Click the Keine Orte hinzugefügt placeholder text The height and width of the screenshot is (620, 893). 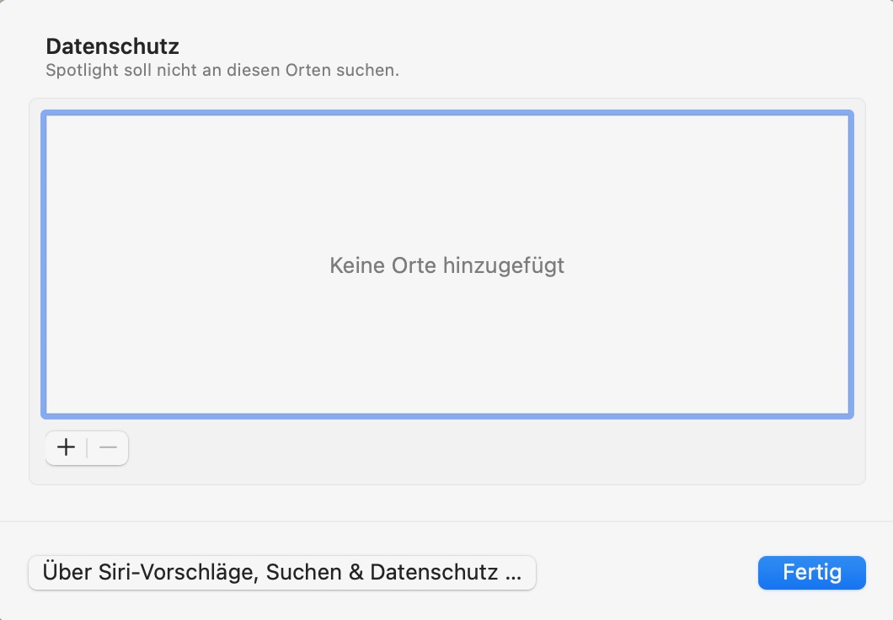click(x=446, y=266)
